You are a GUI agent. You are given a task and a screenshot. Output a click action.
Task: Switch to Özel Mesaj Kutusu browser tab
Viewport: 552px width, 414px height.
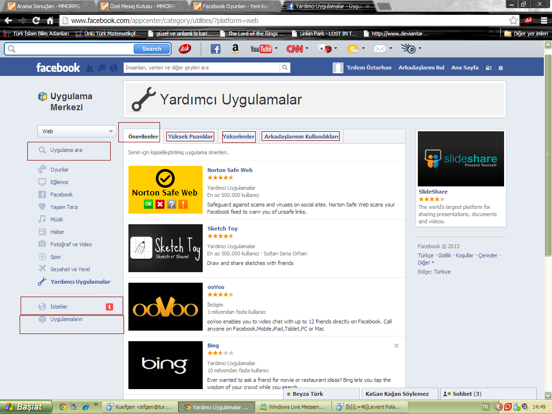pos(143,6)
